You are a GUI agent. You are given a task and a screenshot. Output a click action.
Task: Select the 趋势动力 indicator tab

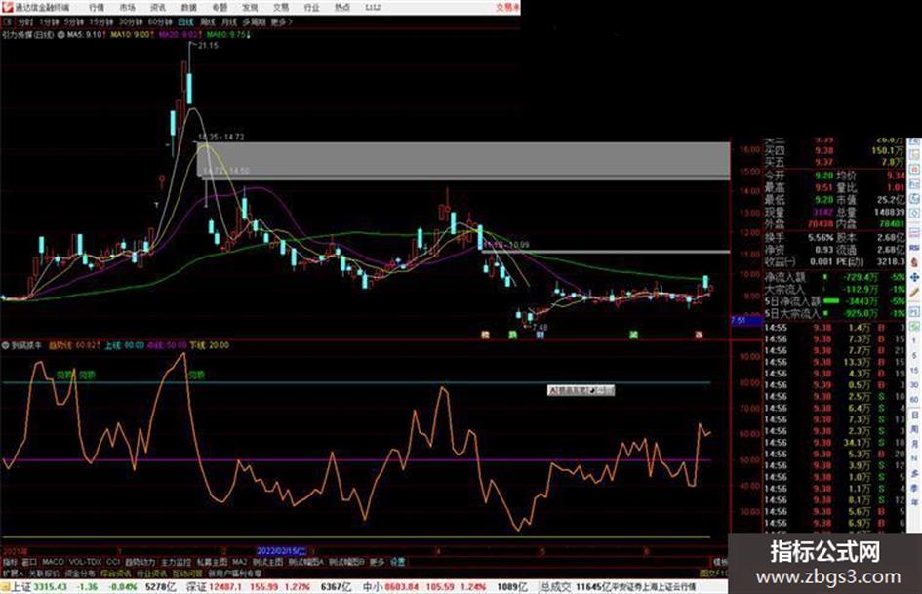[140, 562]
